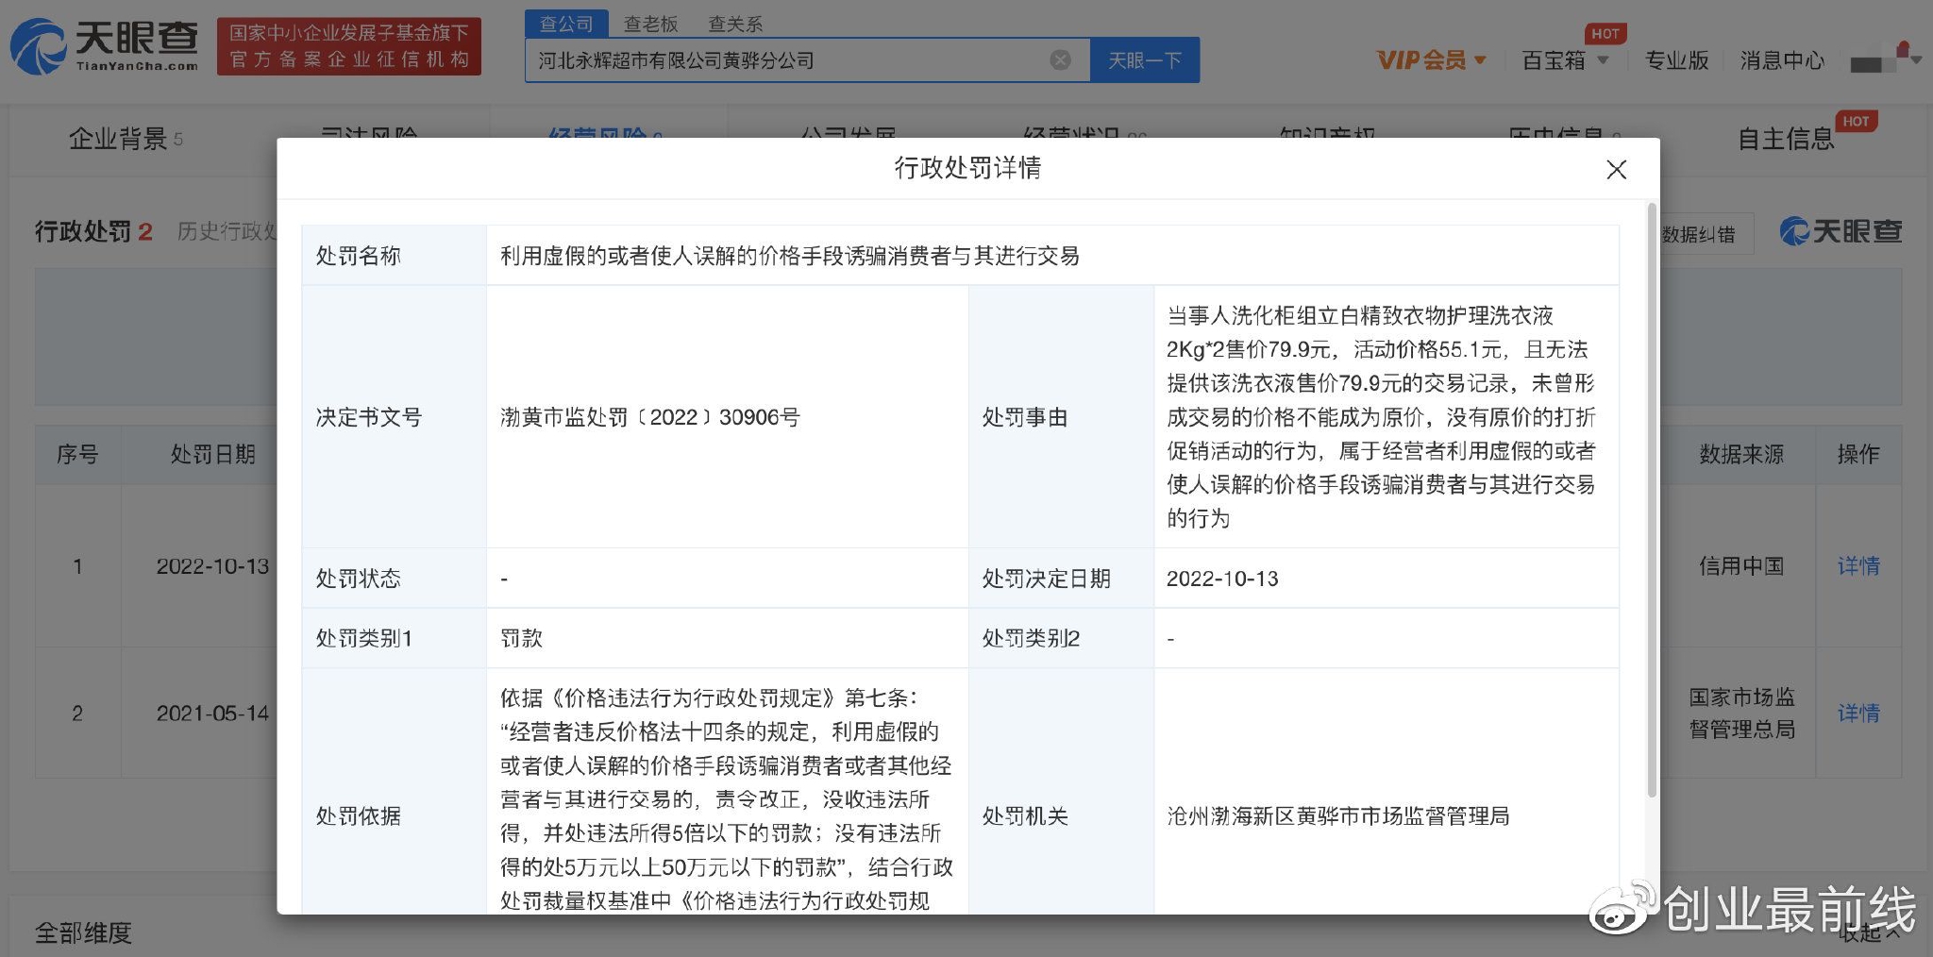Image resolution: width=1933 pixels, height=957 pixels.
Task: Open 详情 link for the 信用中国 row
Action: point(1857,566)
